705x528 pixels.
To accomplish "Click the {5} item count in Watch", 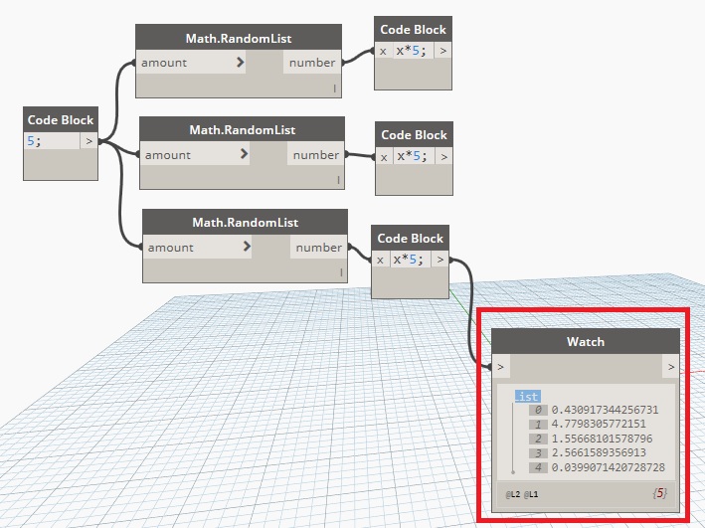I will pyautogui.click(x=659, y=493).
